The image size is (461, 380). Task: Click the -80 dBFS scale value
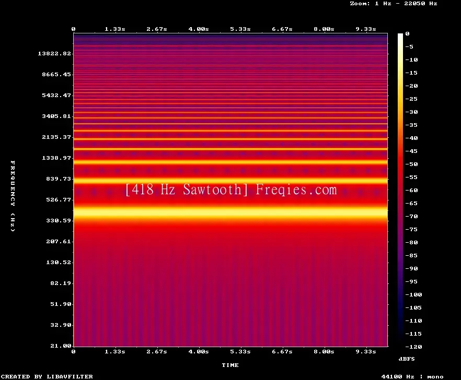pyautogui.click(x=411, y=243)
